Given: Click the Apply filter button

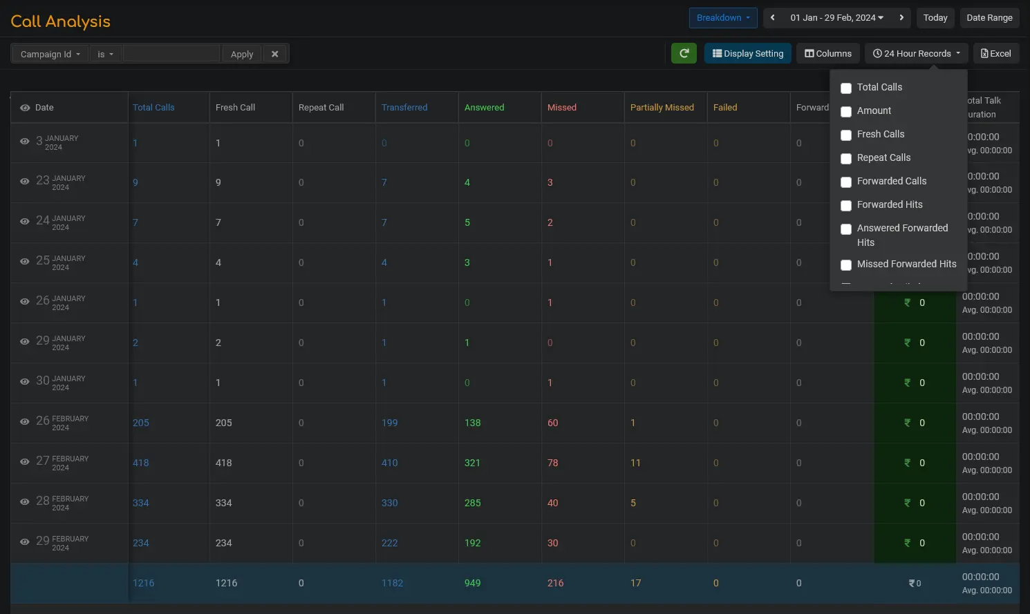Looking at the screenshot, I should [242, 54].
